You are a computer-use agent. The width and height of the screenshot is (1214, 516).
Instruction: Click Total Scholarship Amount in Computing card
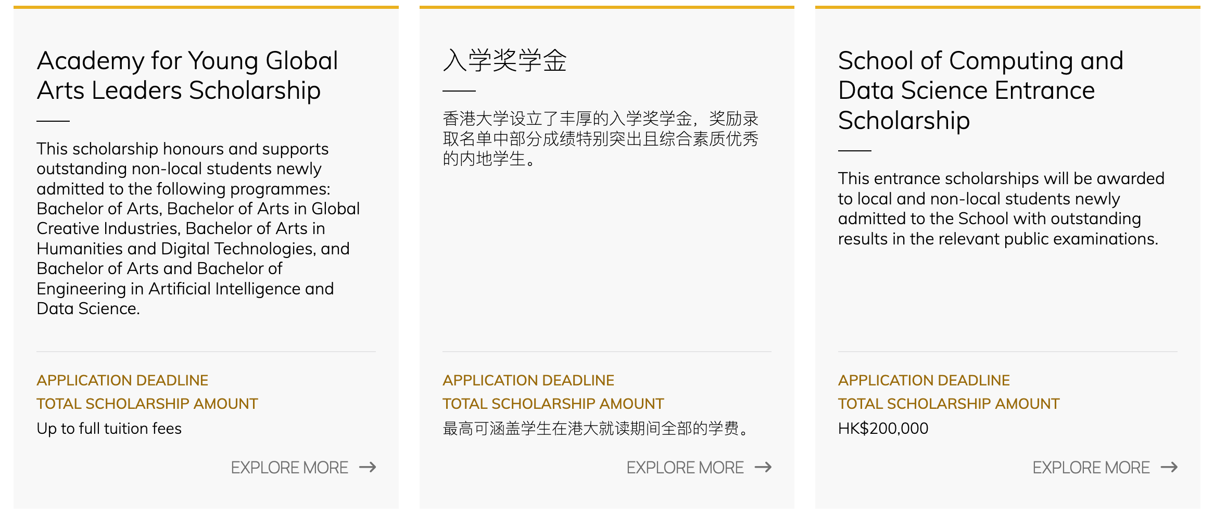(x=949, y=404)
